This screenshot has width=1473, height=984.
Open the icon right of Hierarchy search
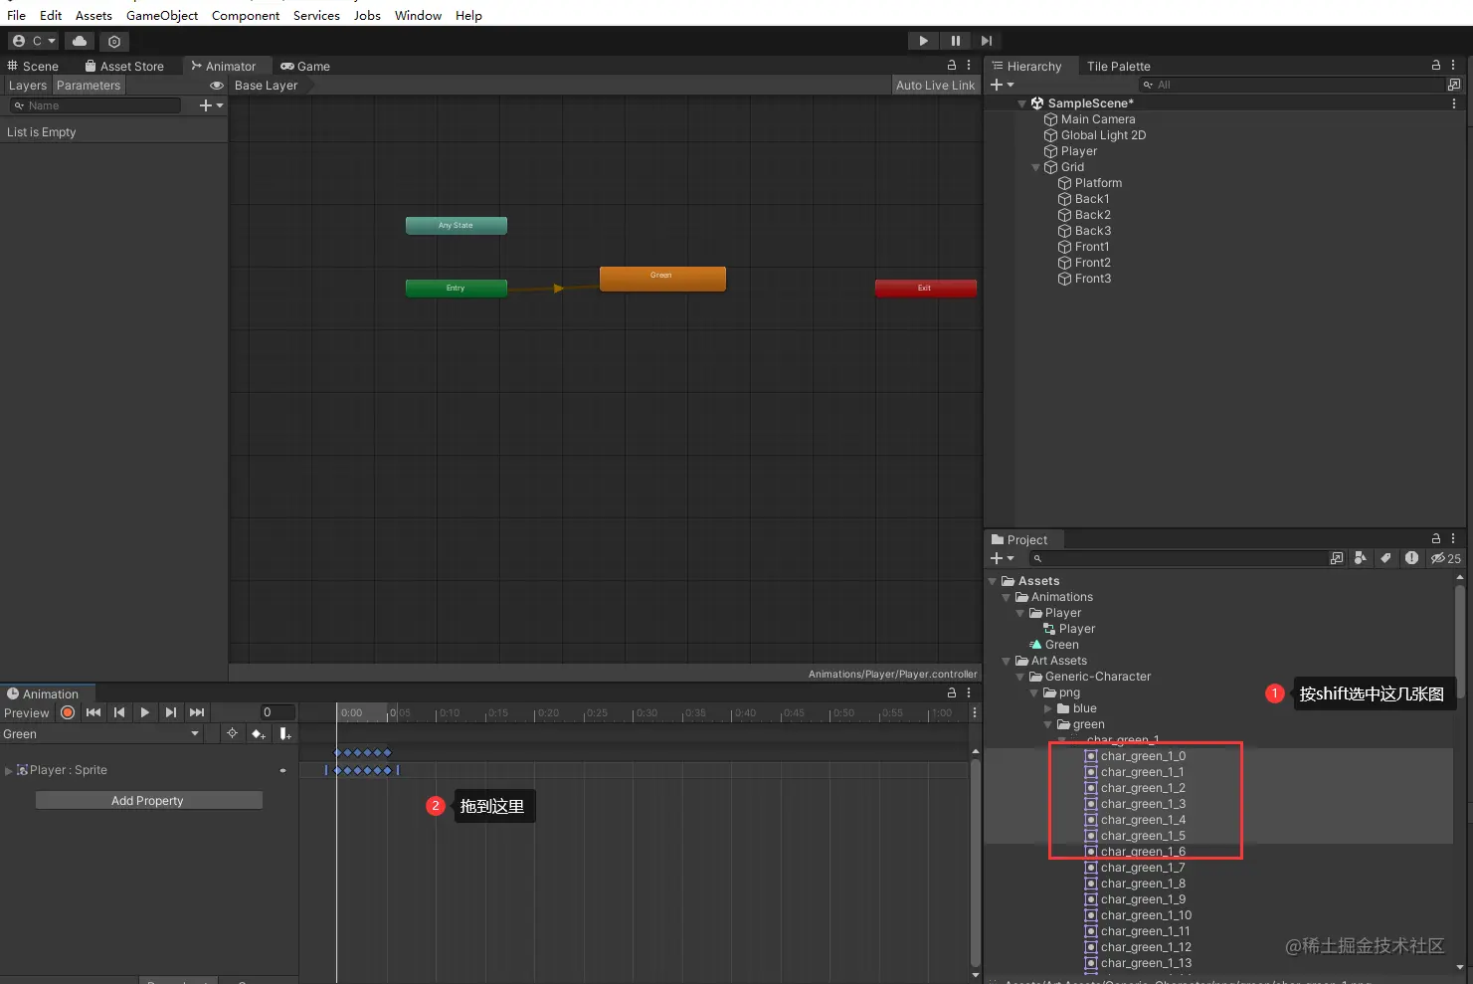(1454, 85)
